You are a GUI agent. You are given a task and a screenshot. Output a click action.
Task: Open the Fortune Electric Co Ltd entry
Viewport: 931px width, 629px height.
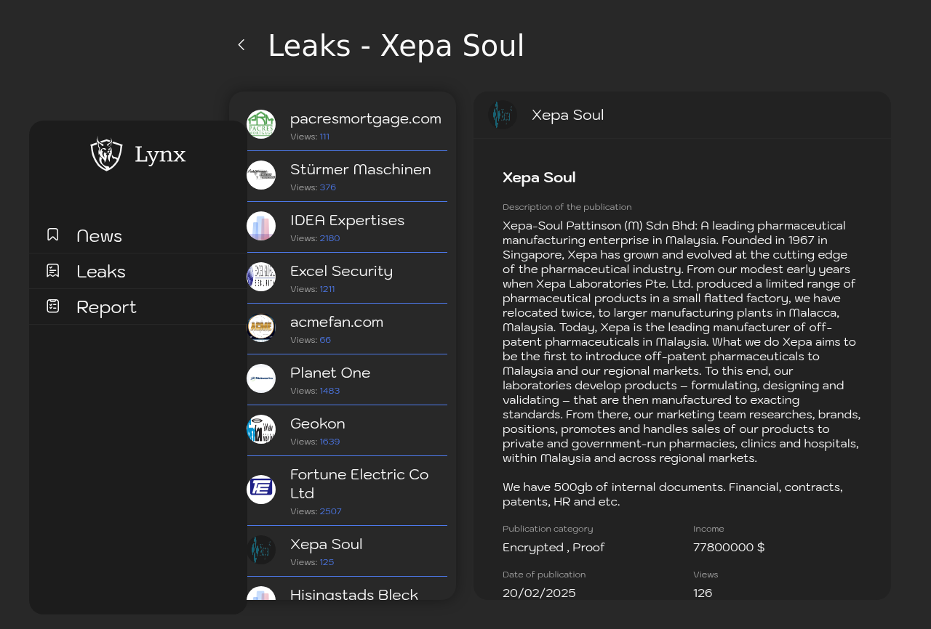(x=347, y=490)
